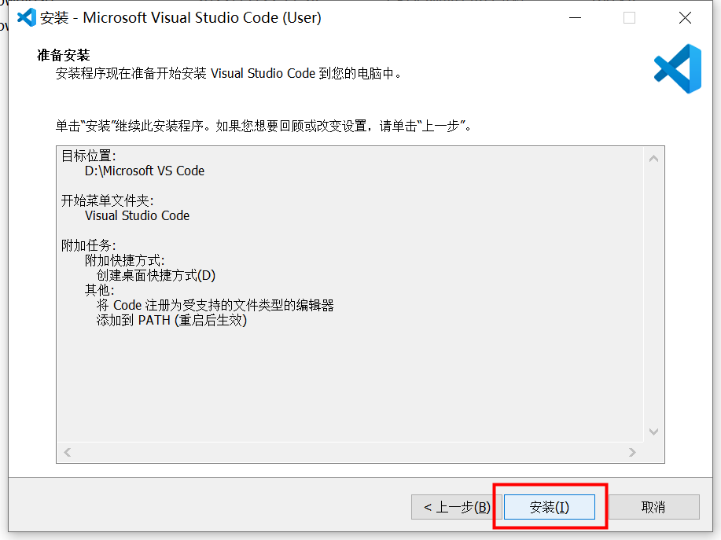Click the instruction line starting with 单击"安装"继续此安装程序
721x540 pixels.
click(x=263, y=126)
